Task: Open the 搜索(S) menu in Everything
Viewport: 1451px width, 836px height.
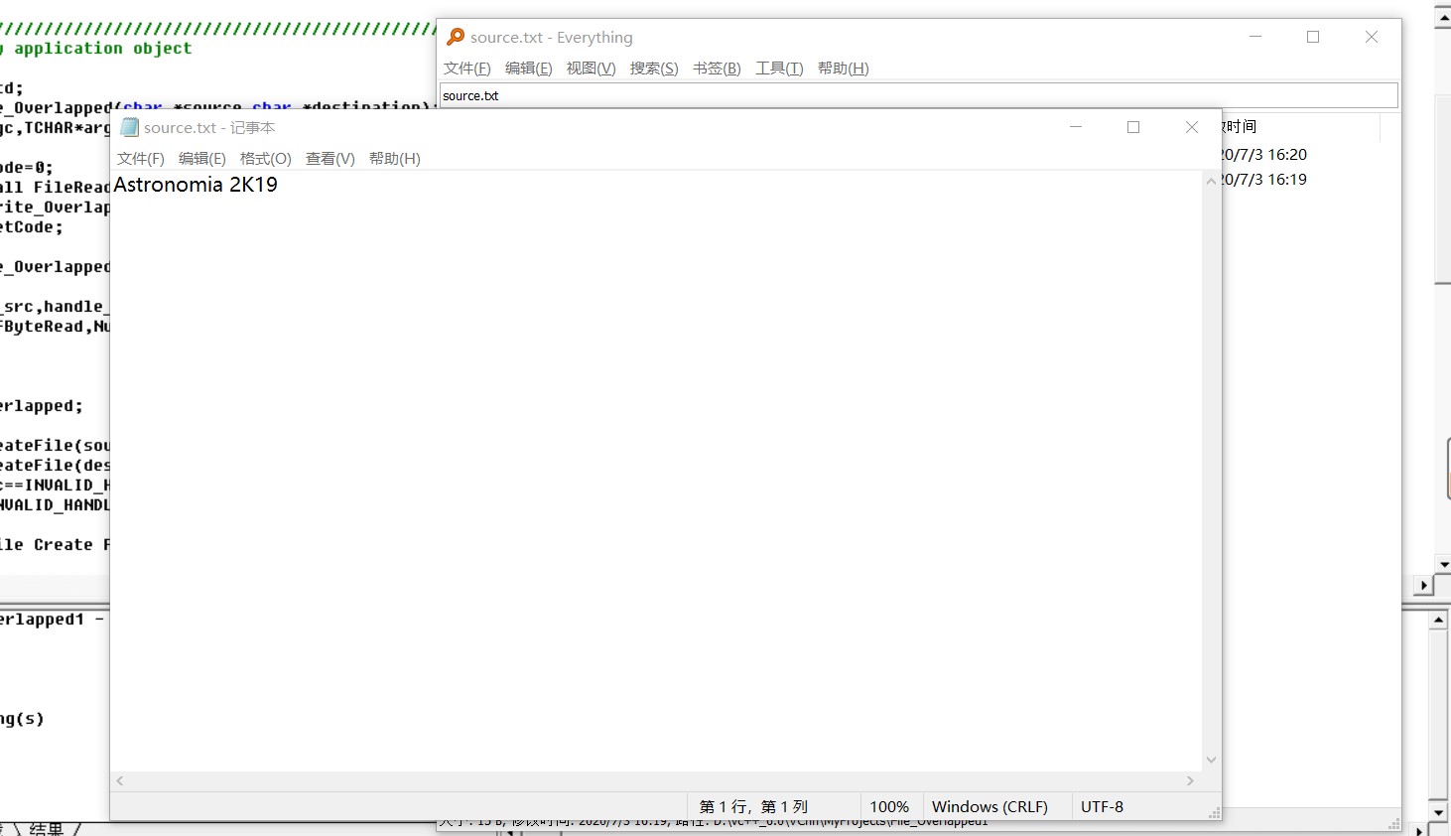Action: click(653, 69)
